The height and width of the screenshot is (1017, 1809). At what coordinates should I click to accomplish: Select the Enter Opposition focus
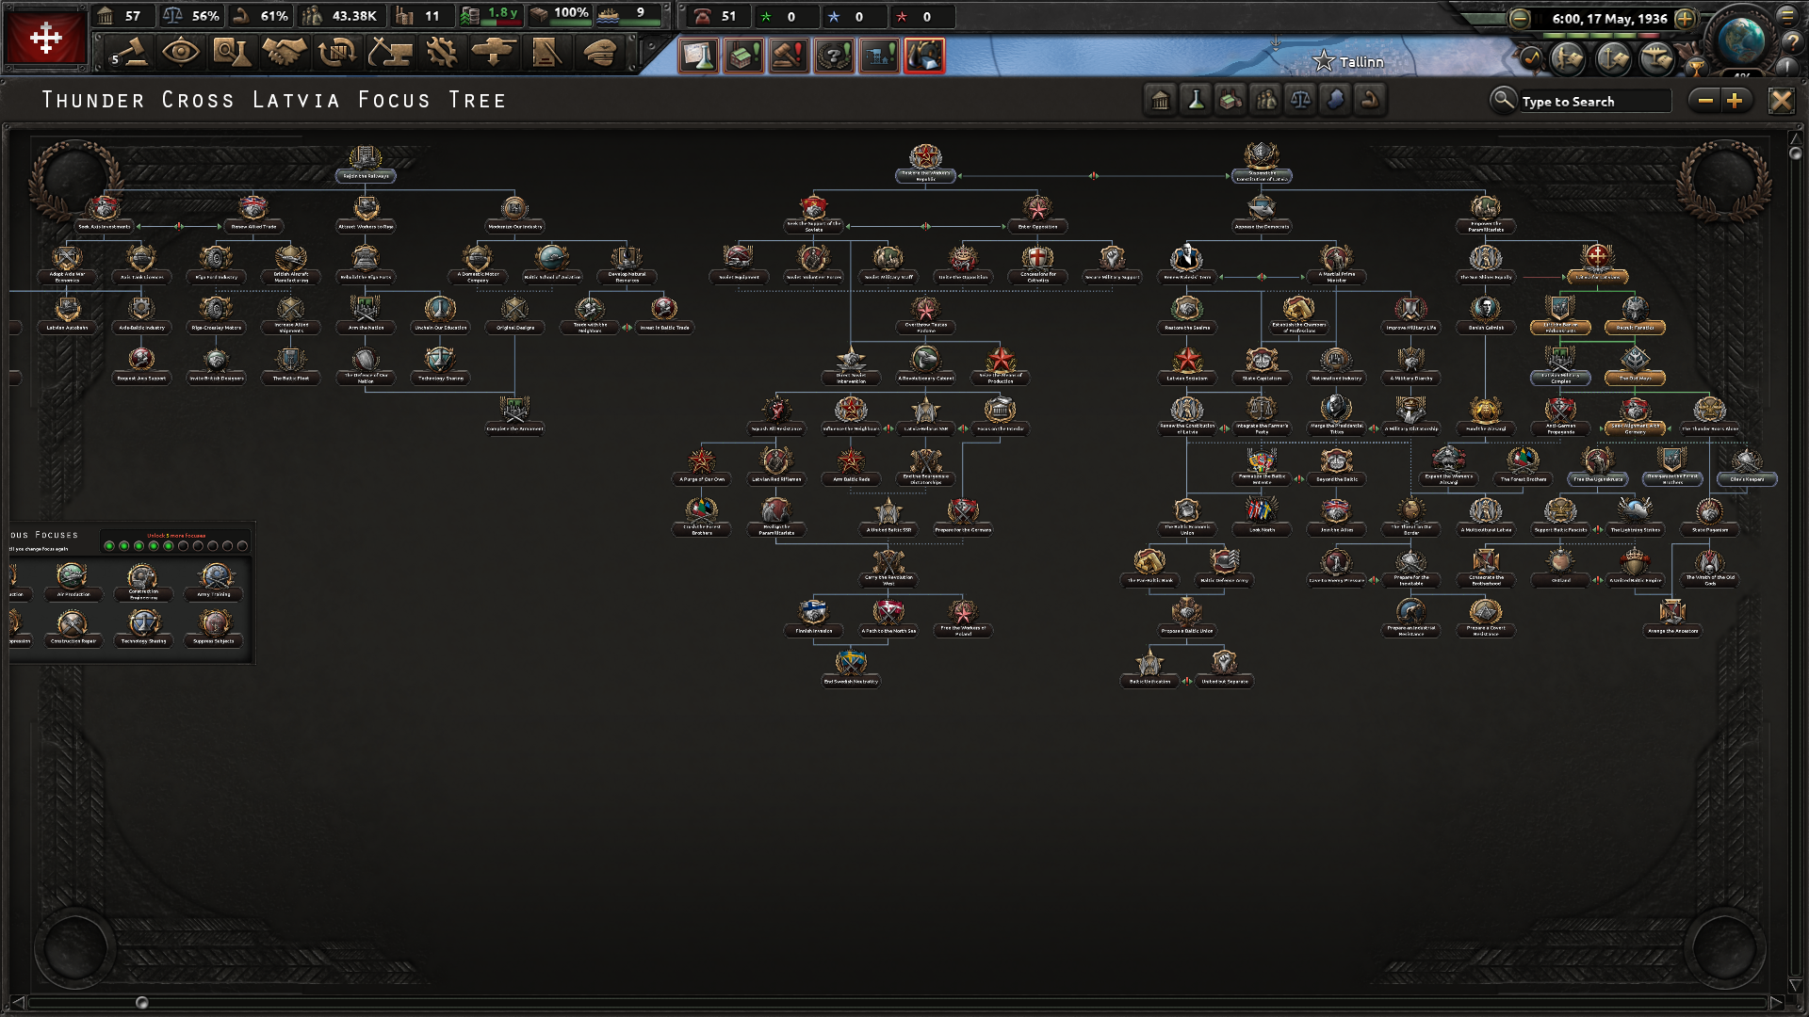[x=1037, y=214]
